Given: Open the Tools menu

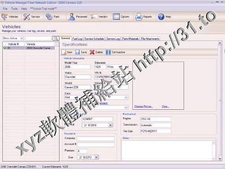Looking at the screenshot, I should tap(14, 9).
